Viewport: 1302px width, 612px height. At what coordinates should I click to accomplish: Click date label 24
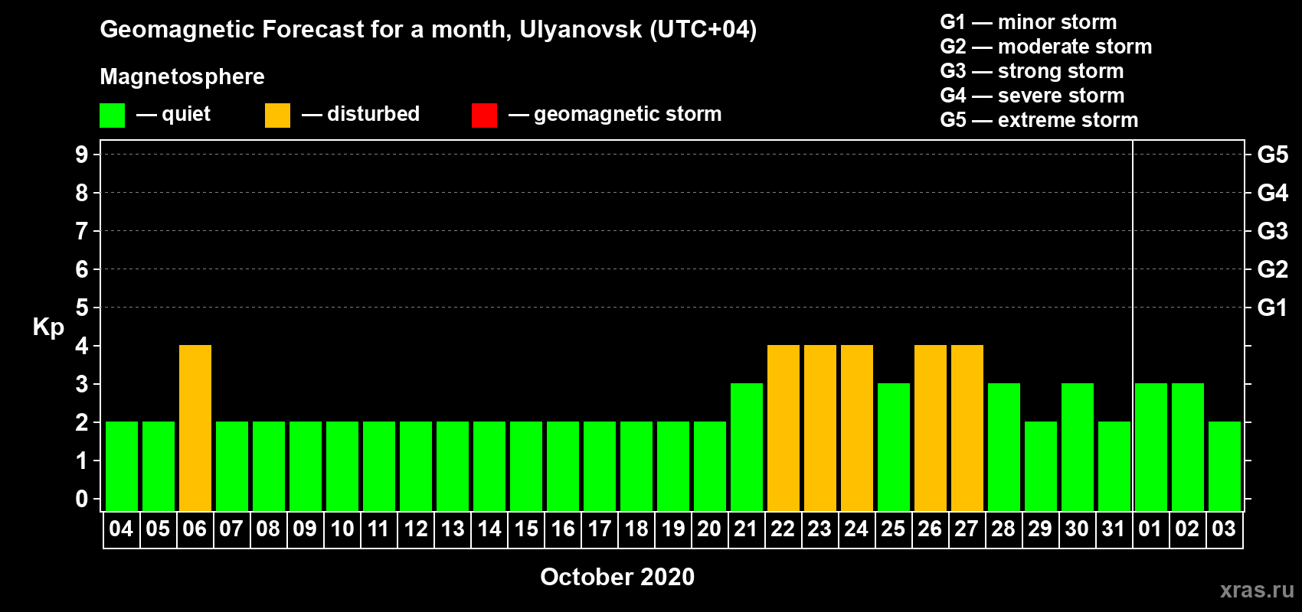[856, 529]
